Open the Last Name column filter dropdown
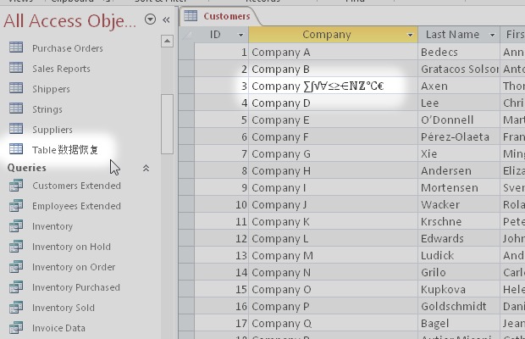 tap(494, 35)
